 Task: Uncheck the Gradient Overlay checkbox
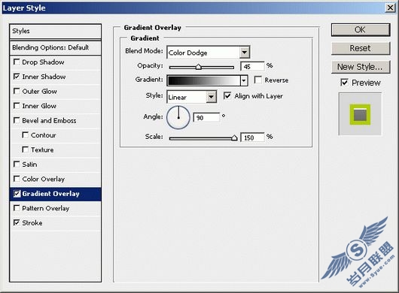click(17, 194)
